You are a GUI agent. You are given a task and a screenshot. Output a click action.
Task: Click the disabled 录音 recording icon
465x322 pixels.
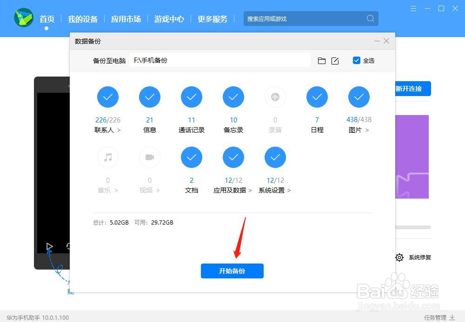pyautogui.click(x=275, y=97)
